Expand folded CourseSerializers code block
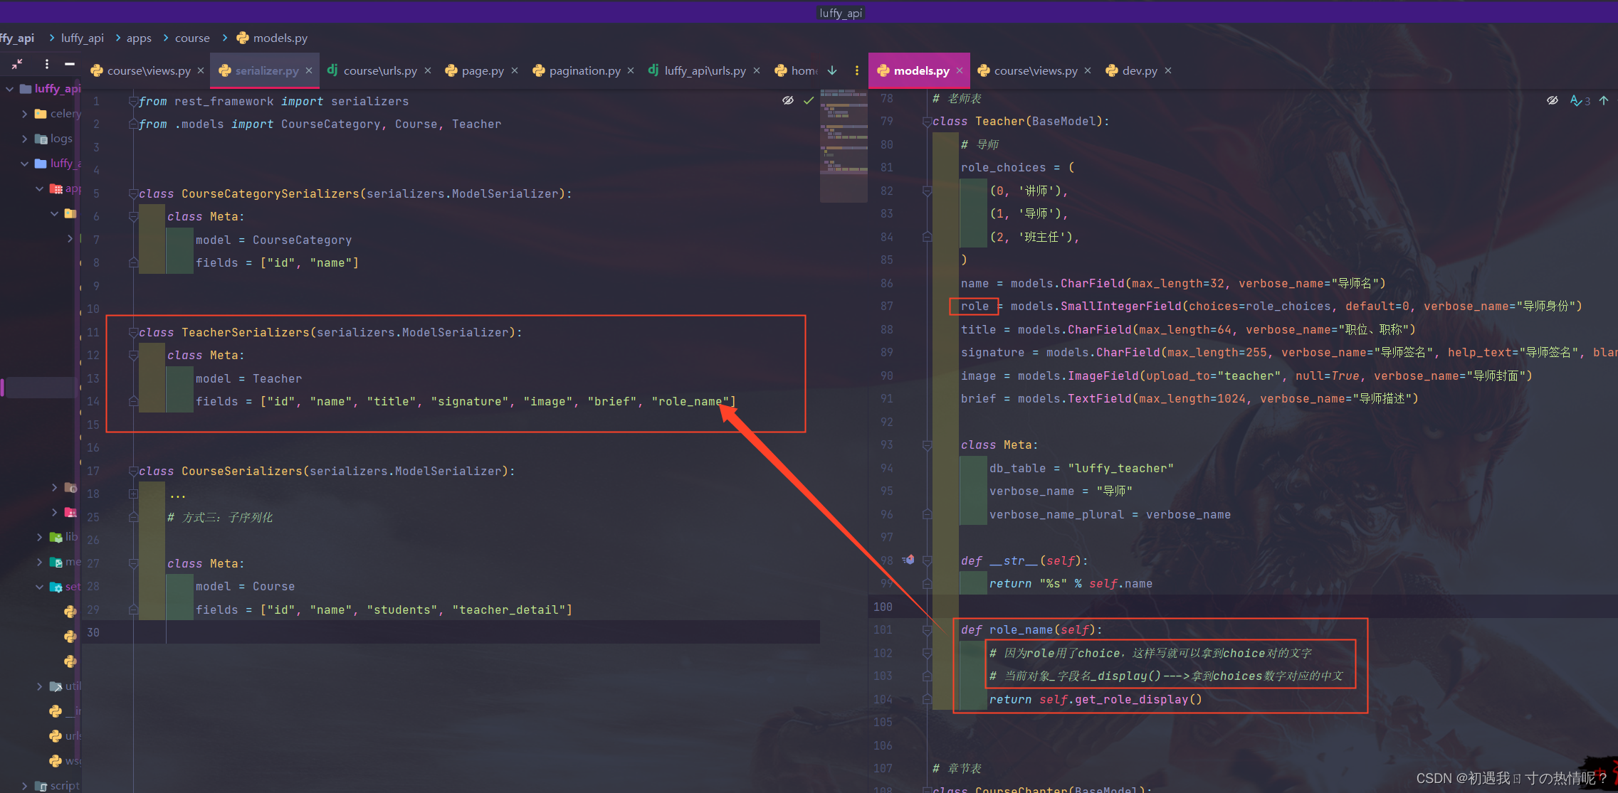1618x793 pixels. point(133,494)
